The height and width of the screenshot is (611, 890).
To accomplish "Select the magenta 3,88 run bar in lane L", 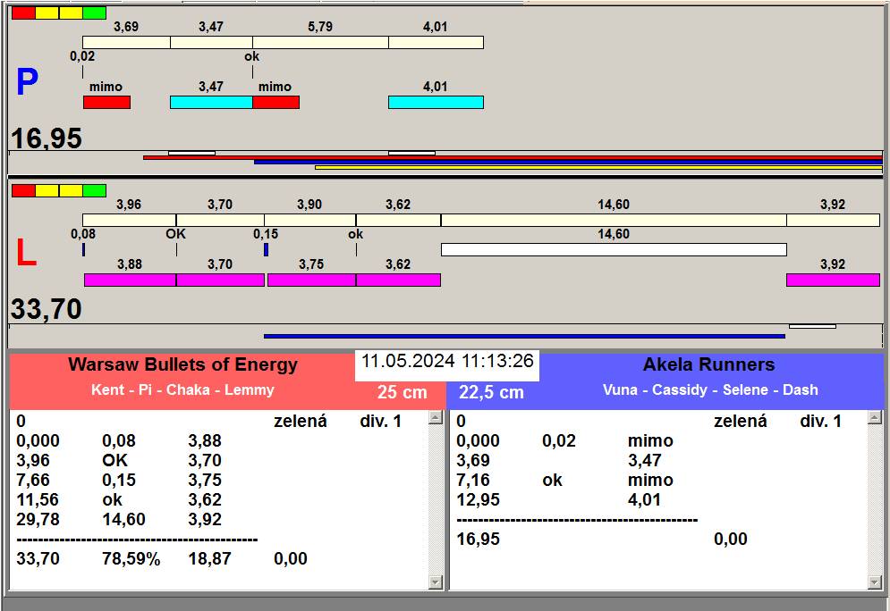I will [130, 280].
